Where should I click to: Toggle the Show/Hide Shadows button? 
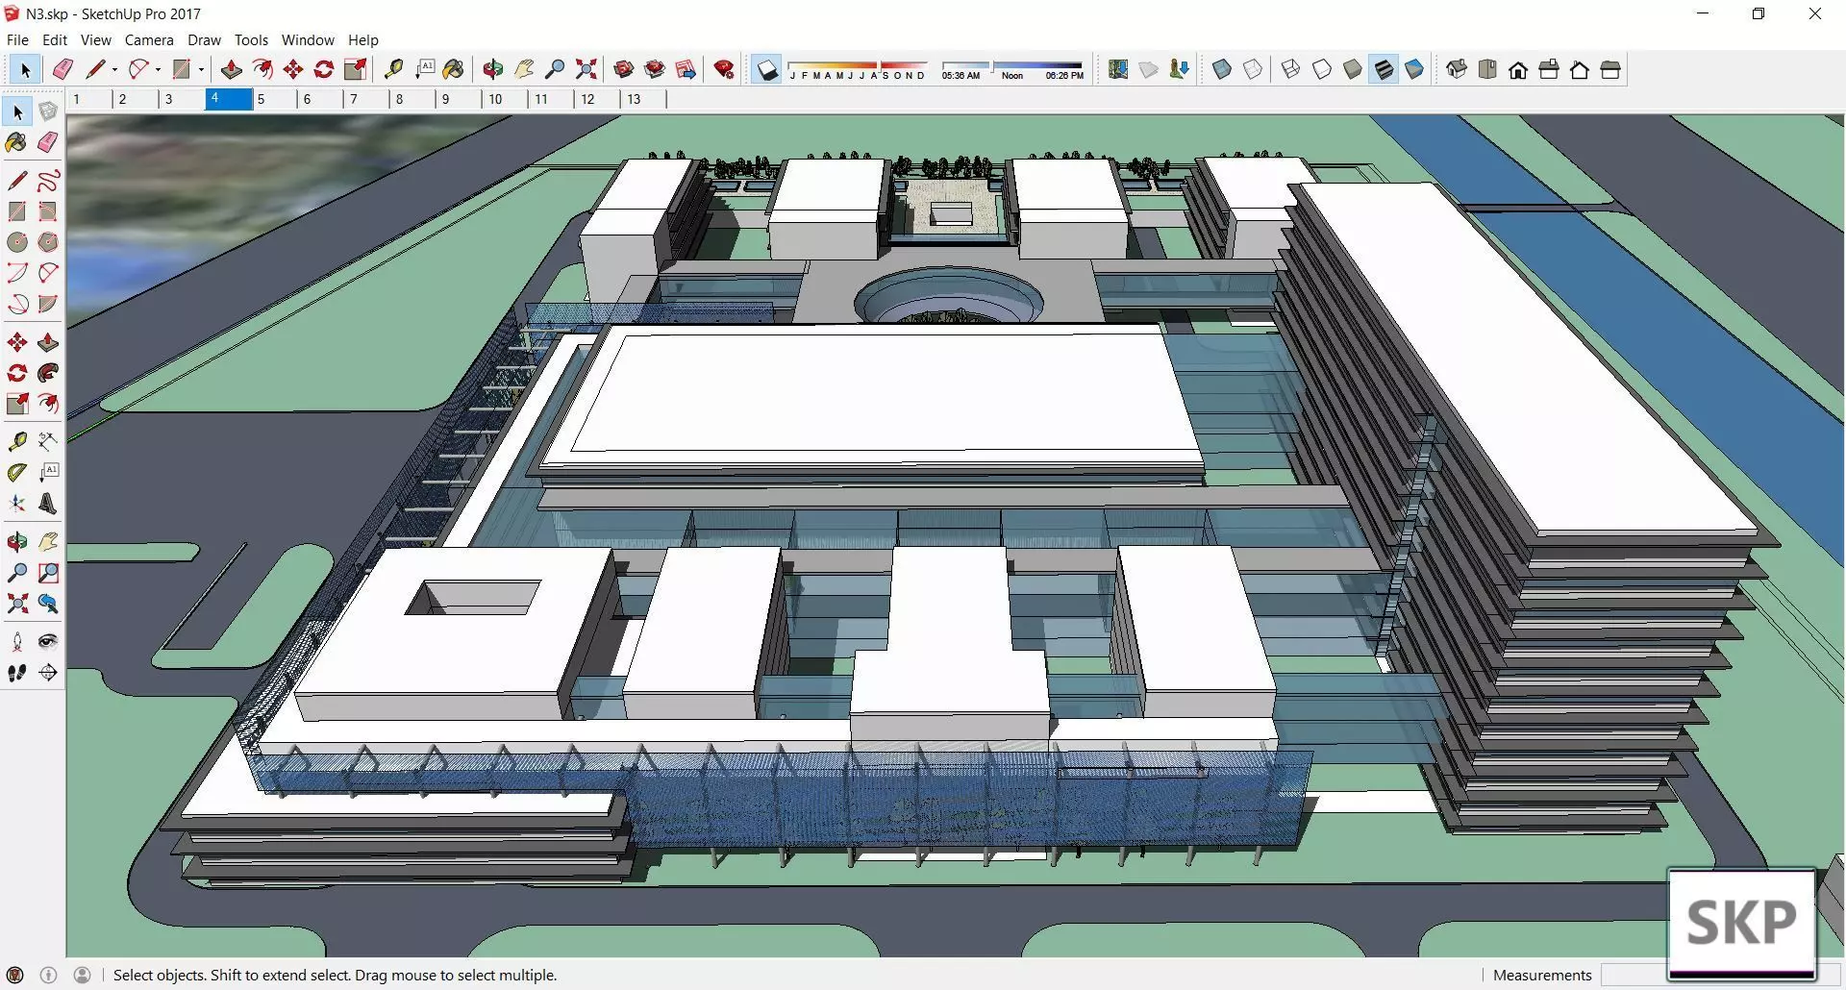(x=767, y=69)
